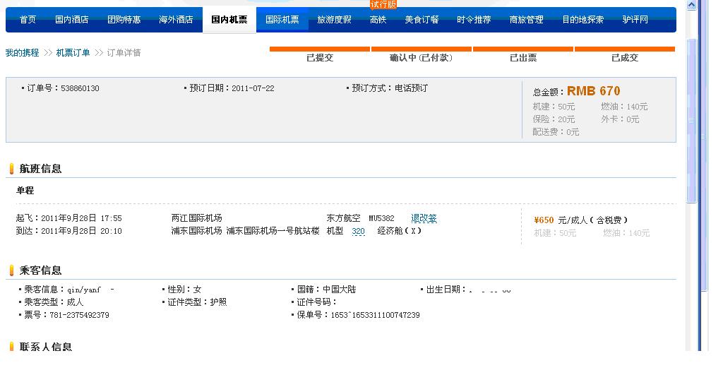Visit the 目的地探索 tab
The image size is (723, 375).
coord(582,20)
